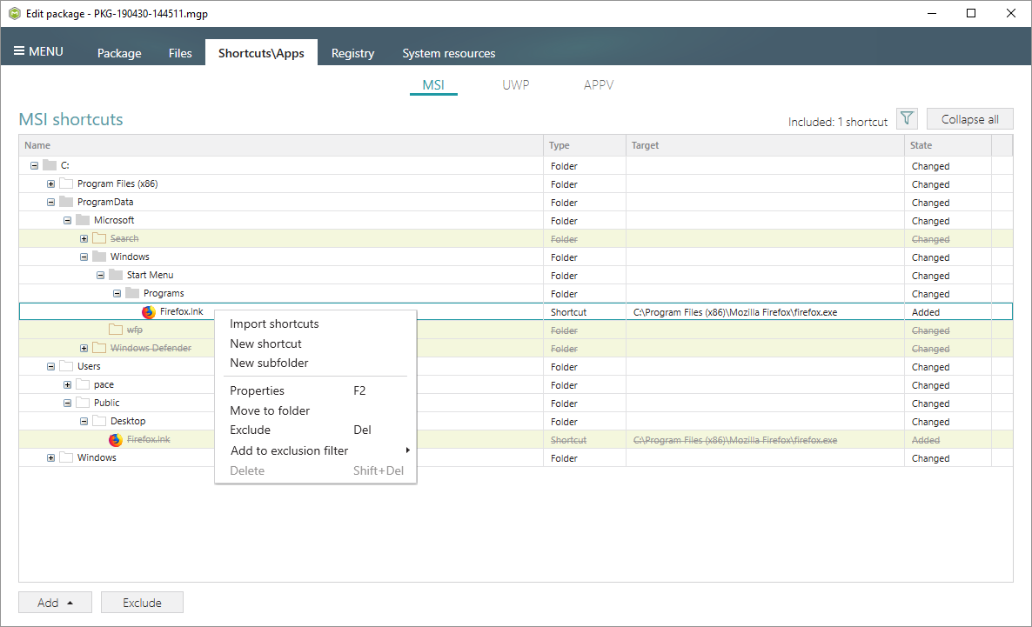Click the Shortcut type cell of Firefox.lnk
1032x627 pixels.
click(585, 312)
